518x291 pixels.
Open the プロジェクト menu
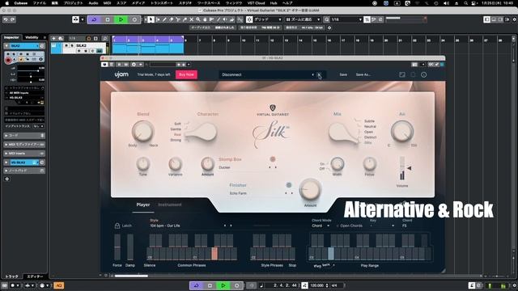click(74, 3)
